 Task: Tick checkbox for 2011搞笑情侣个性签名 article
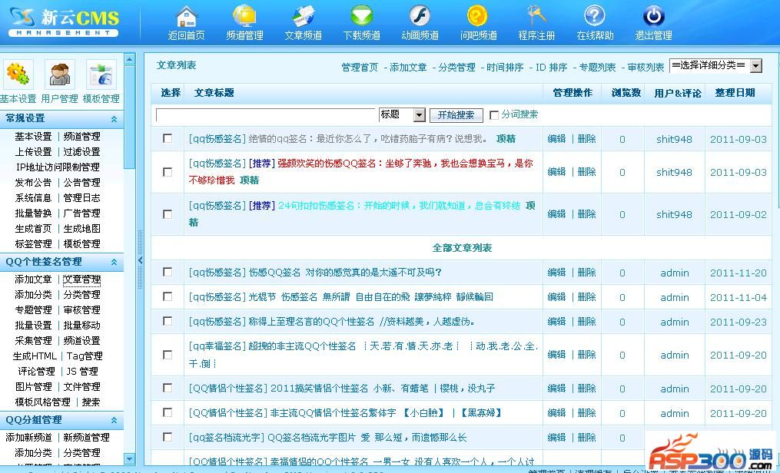(x=168, y=388)
